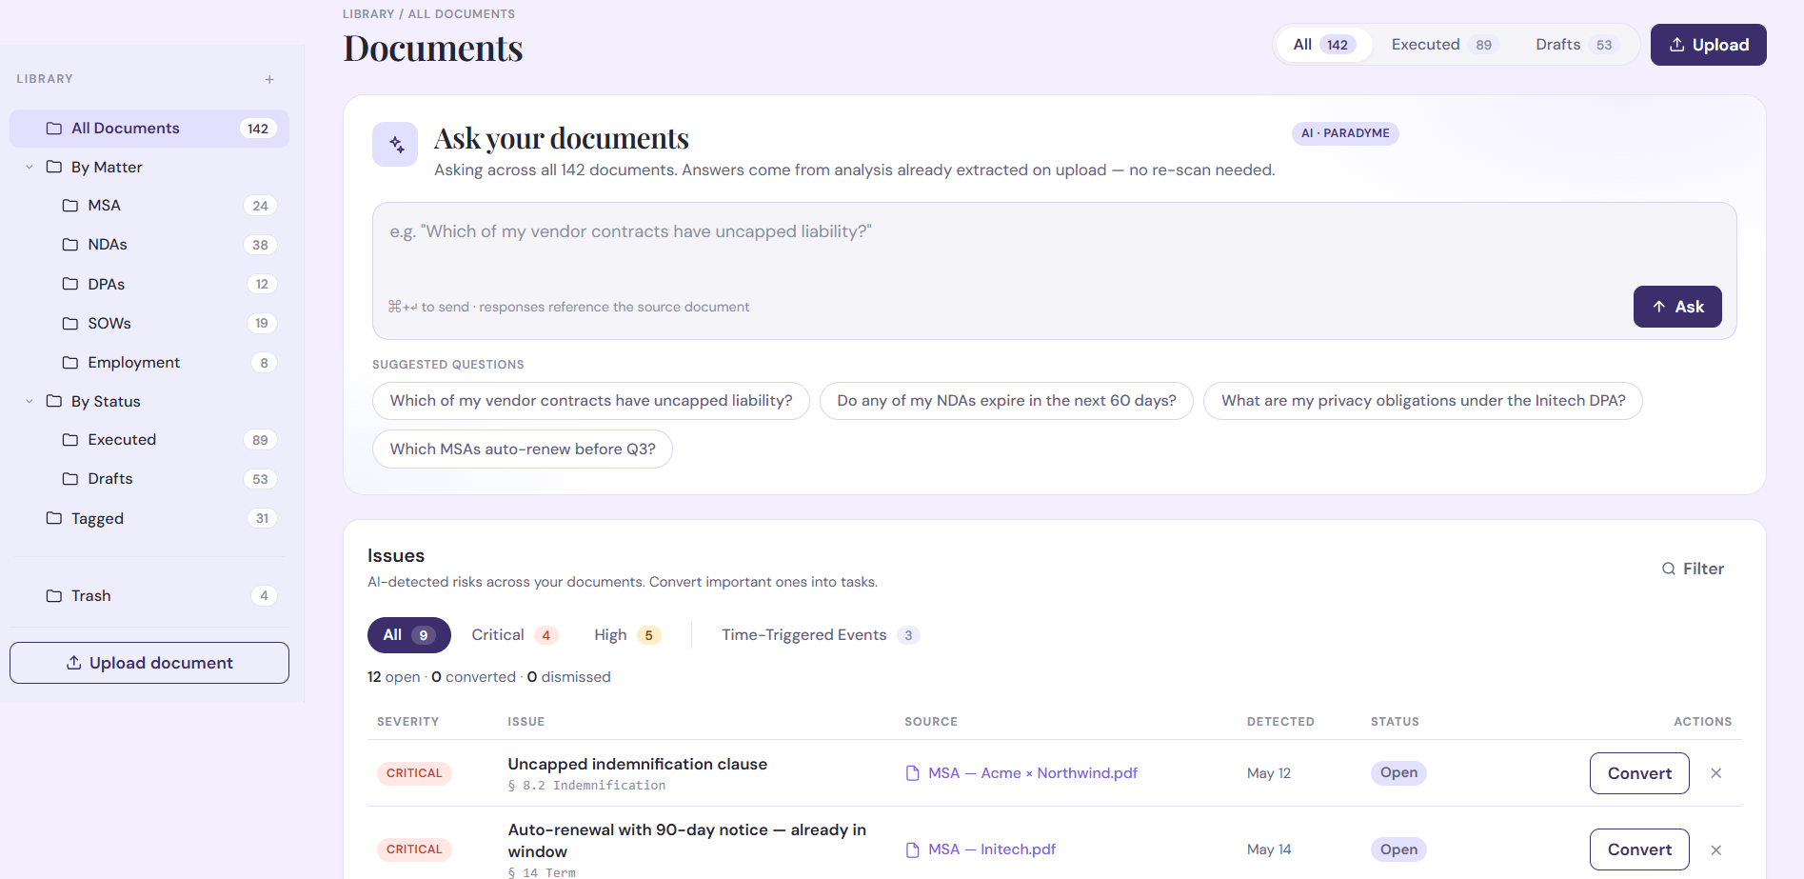Switch to the Drafts 53 header tab
This screenshot has width=1804, height=879.
click(x=1576, y=45)
